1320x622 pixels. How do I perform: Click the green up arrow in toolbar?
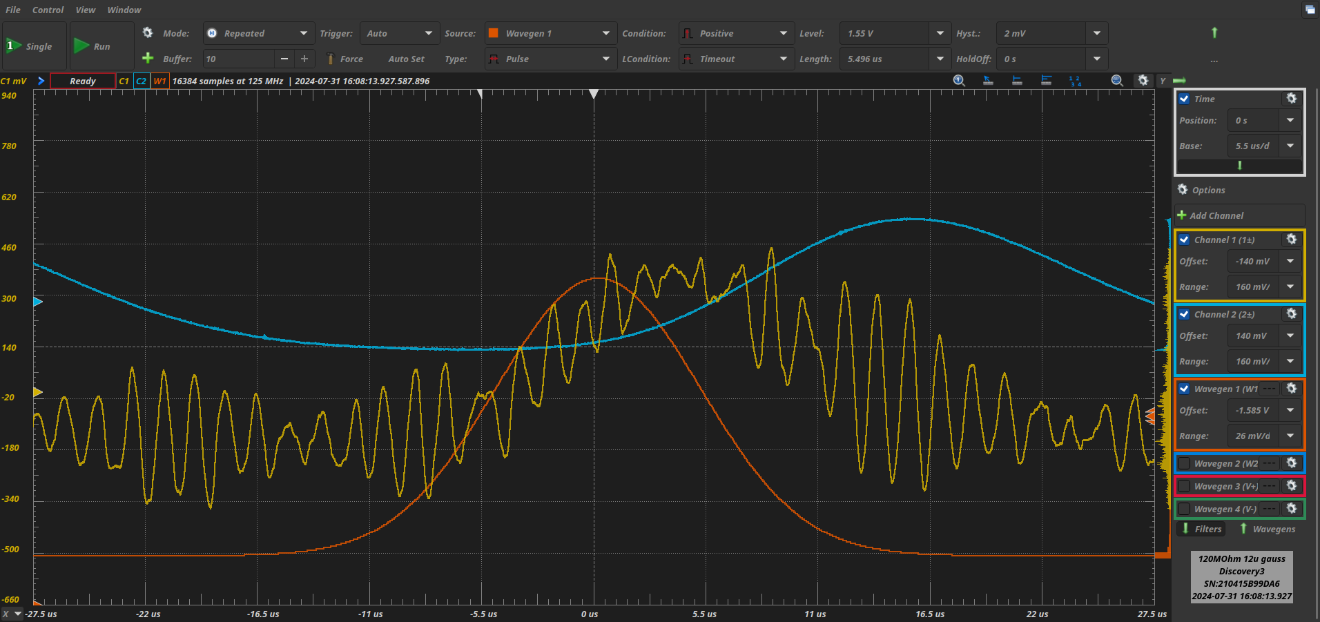(1214, 32)
